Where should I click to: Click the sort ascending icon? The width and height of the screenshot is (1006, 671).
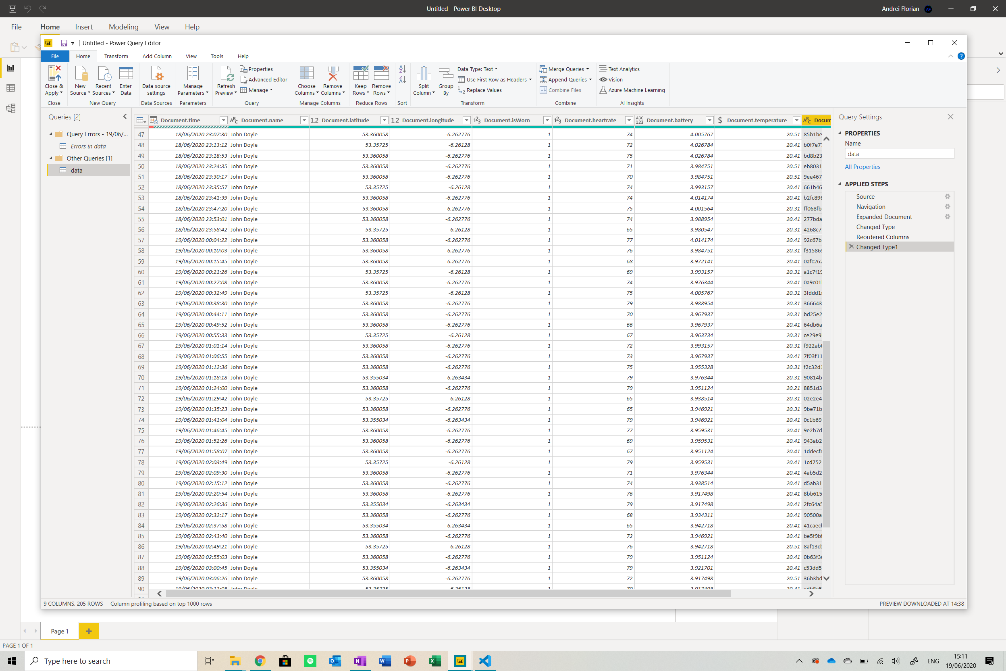[402, 69]
